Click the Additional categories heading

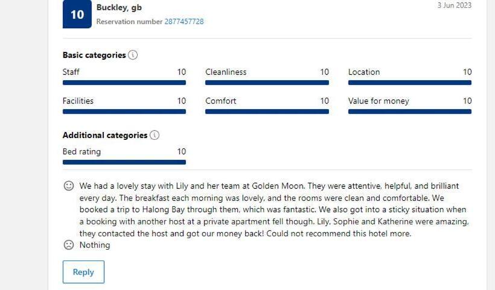tap(105, 135)
